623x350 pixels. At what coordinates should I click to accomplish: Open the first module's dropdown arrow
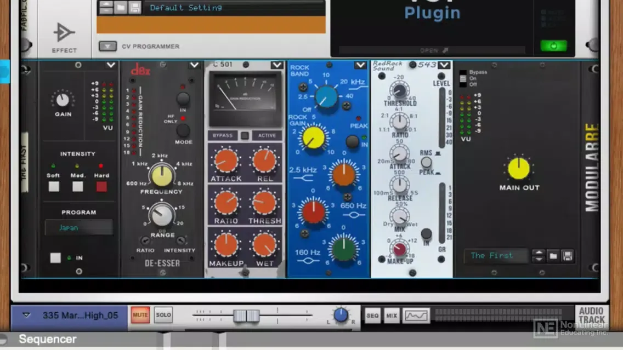point(110,65)
